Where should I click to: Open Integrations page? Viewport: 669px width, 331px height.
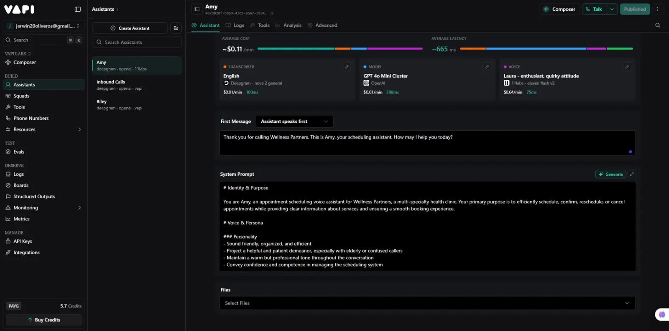pos(44,253)
